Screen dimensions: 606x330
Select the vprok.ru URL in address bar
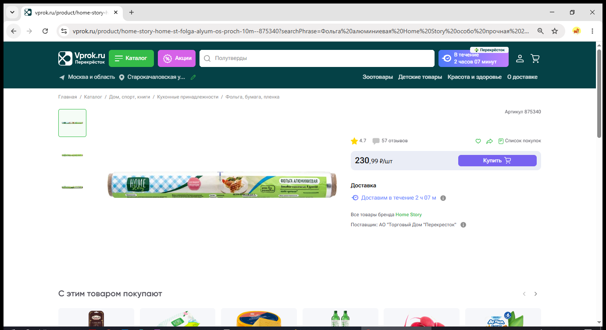tap(301, 31)
